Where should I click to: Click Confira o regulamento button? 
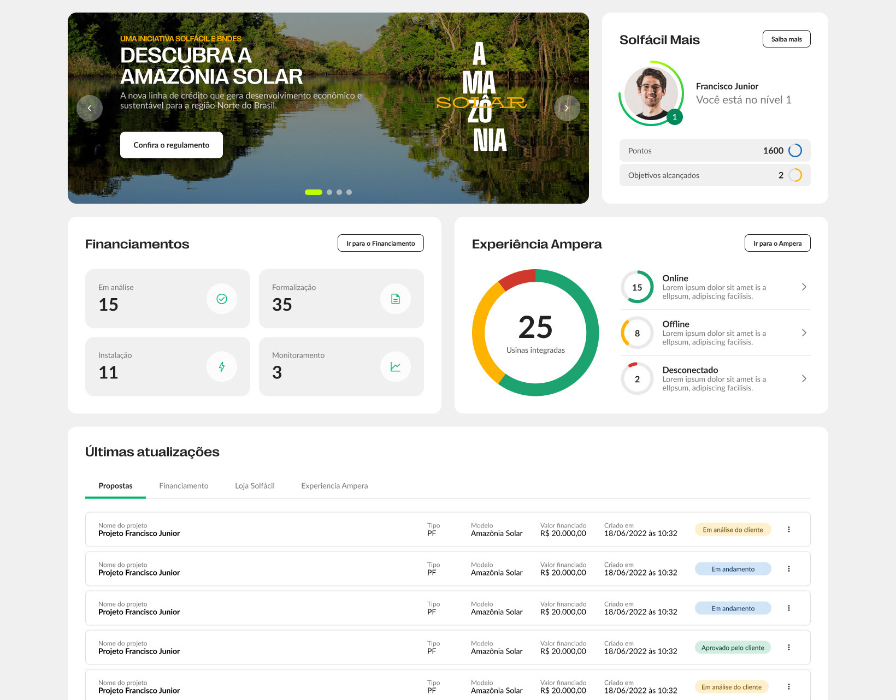tap(172, 145)
